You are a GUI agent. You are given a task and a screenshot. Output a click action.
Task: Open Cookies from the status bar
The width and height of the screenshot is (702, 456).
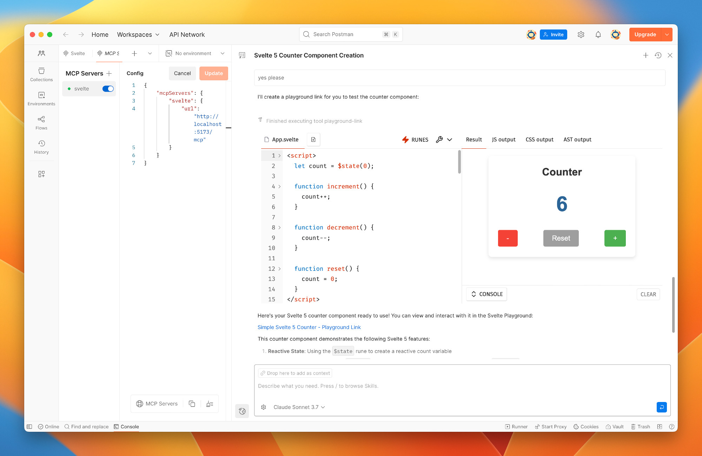point(585,427)
